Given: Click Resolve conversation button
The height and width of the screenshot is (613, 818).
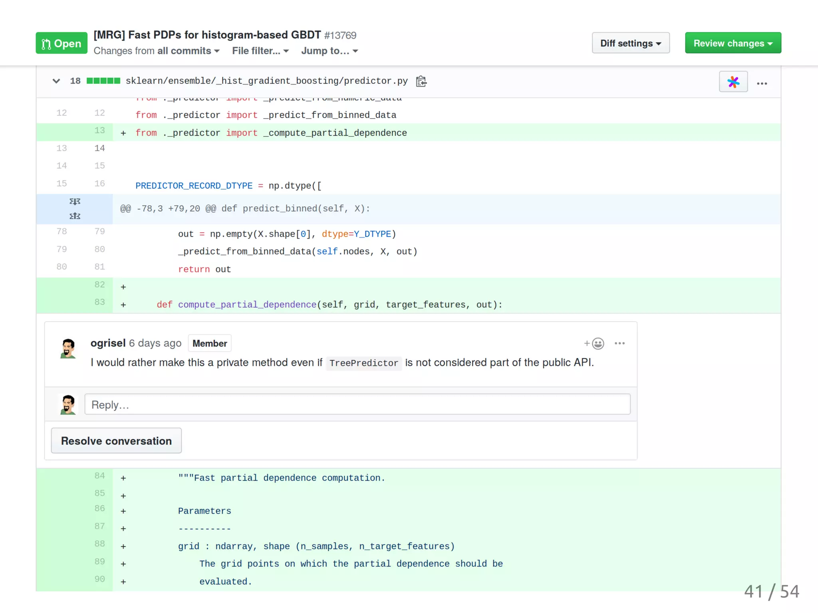Looking at the screenshot, I should tap(116, 441).
